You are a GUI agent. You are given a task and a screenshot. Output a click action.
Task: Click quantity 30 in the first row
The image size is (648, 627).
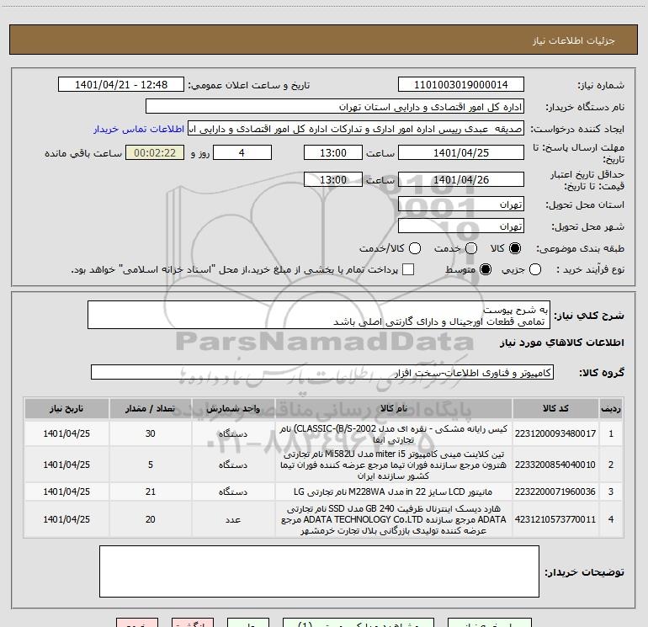click(151, 433)
